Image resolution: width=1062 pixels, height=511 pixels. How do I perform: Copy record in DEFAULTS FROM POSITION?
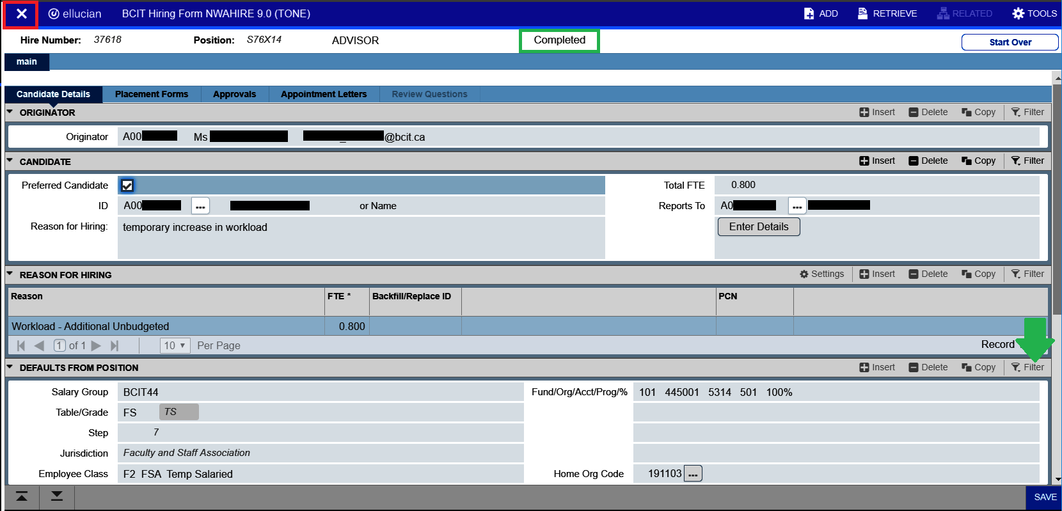978,367
